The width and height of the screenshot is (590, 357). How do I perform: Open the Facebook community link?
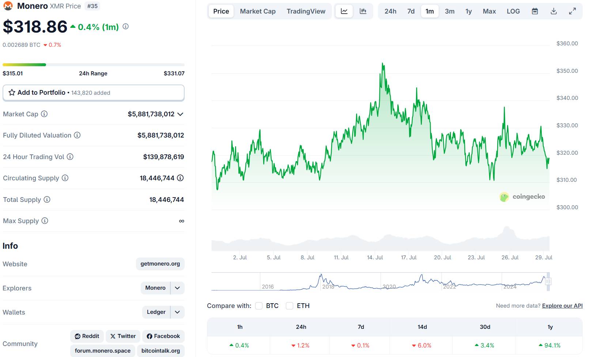pyautogui.click(x=163, y=336)
